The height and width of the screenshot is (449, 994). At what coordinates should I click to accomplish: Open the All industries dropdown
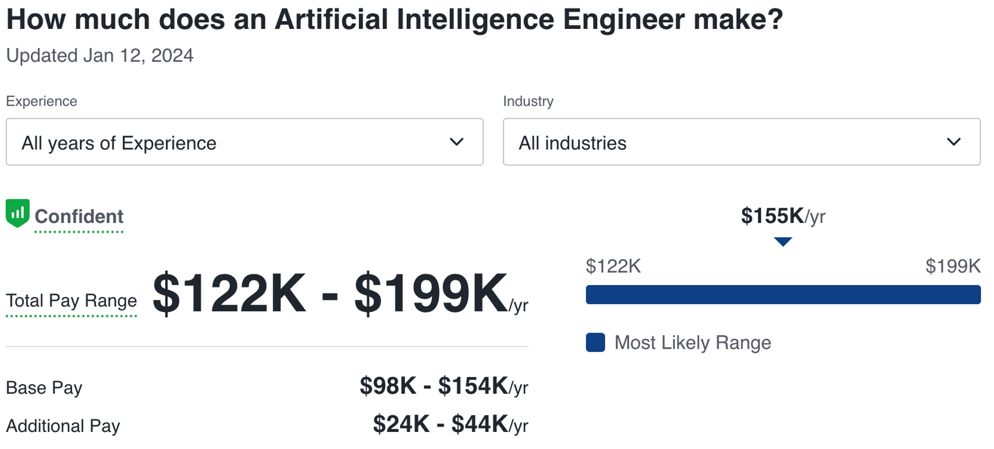pyautogui.click(x=741, y=142)
